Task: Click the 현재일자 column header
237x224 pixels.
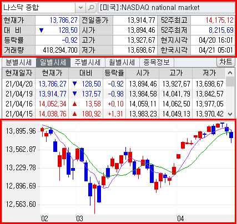Action: pyautogui.click(x=19, y=73)
